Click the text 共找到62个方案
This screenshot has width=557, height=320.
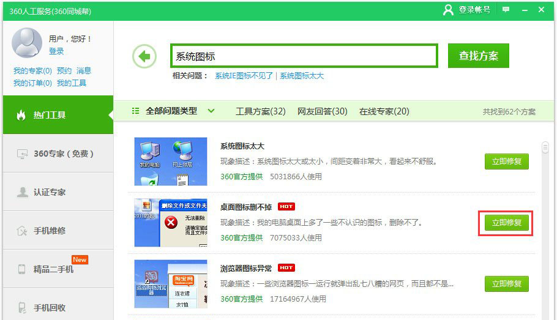coord(509,111)
